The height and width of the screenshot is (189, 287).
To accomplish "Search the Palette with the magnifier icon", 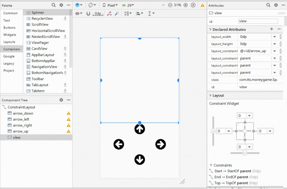I will pyautogui.click(x=54, y=5).
